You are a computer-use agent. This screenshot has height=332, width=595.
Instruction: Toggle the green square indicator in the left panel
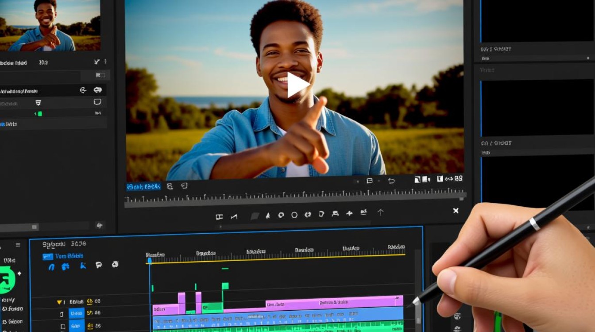click(40, 114)
